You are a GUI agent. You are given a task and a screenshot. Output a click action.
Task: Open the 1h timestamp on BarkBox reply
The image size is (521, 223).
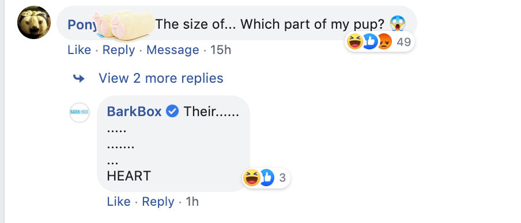[x=192, y=202]
